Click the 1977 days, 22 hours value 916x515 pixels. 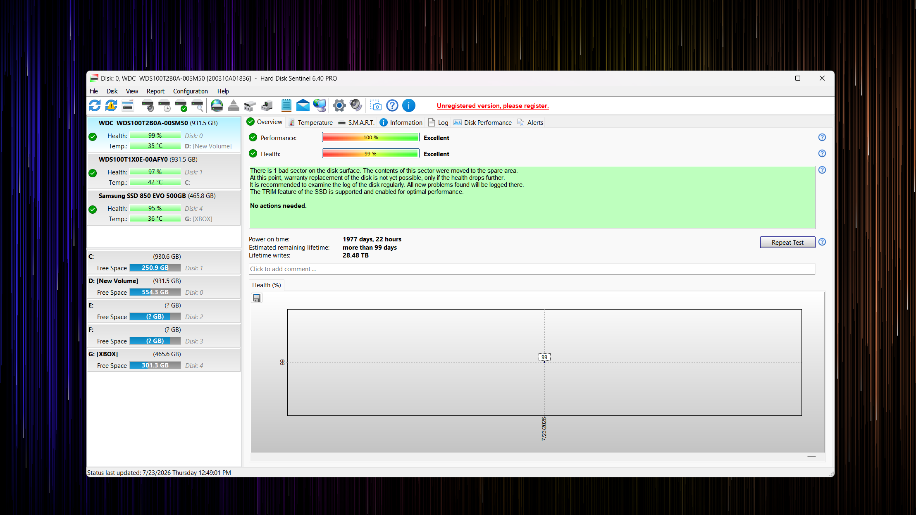[372, 239]
